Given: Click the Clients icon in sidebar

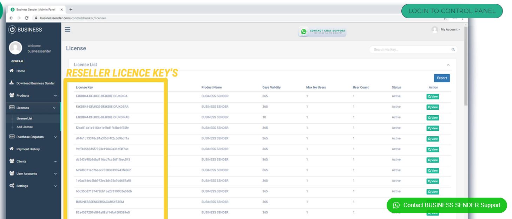Looking at the screenshot, I should coord(12,161).
